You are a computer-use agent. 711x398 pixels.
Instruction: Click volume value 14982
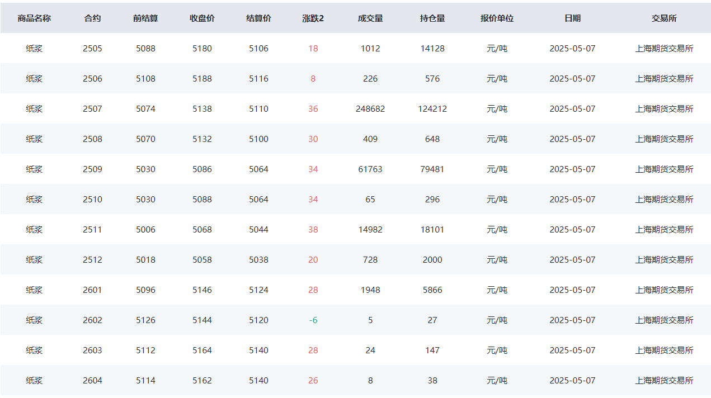[x=370, y=230]
